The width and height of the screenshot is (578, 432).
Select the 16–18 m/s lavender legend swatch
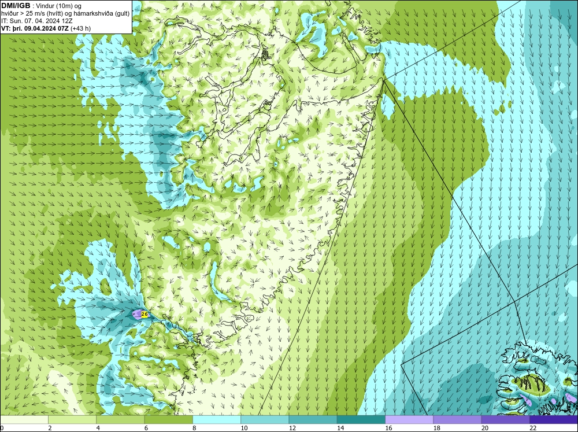(x=409, y=419)
